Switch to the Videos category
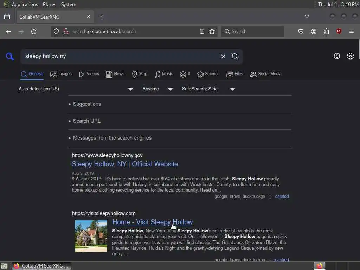This screenshot has width=360, height=270. (x=89, y=74)
